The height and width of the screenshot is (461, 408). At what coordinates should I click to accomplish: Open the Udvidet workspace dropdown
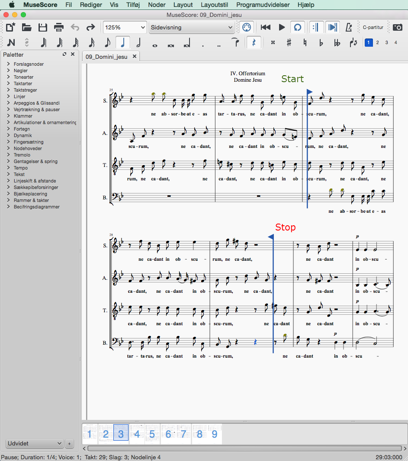(x=35, y=443)
